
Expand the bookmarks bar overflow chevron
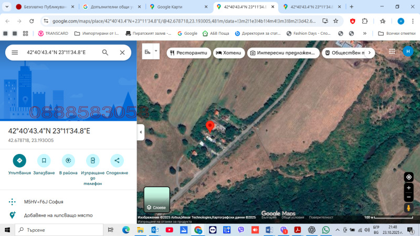(364, 33)
